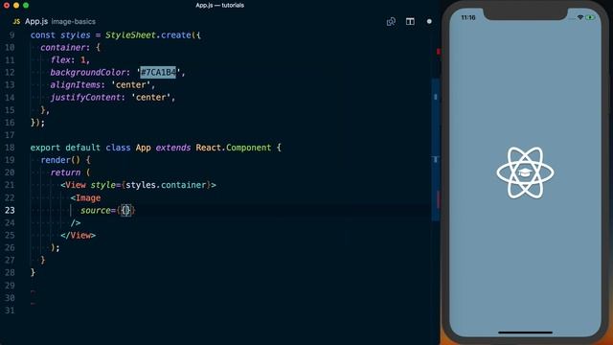Click 'React.Component' in class declaration
Screen dimensions: 613x345
click(x=234, y=148)
